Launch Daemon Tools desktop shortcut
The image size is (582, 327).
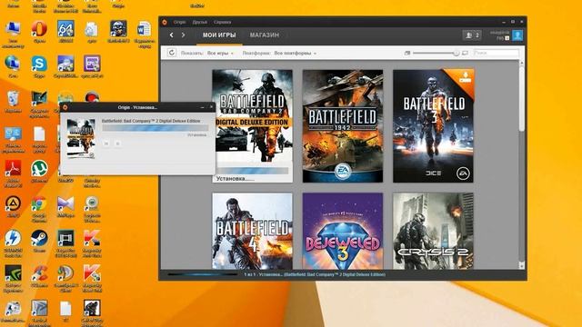click(13, 238)
